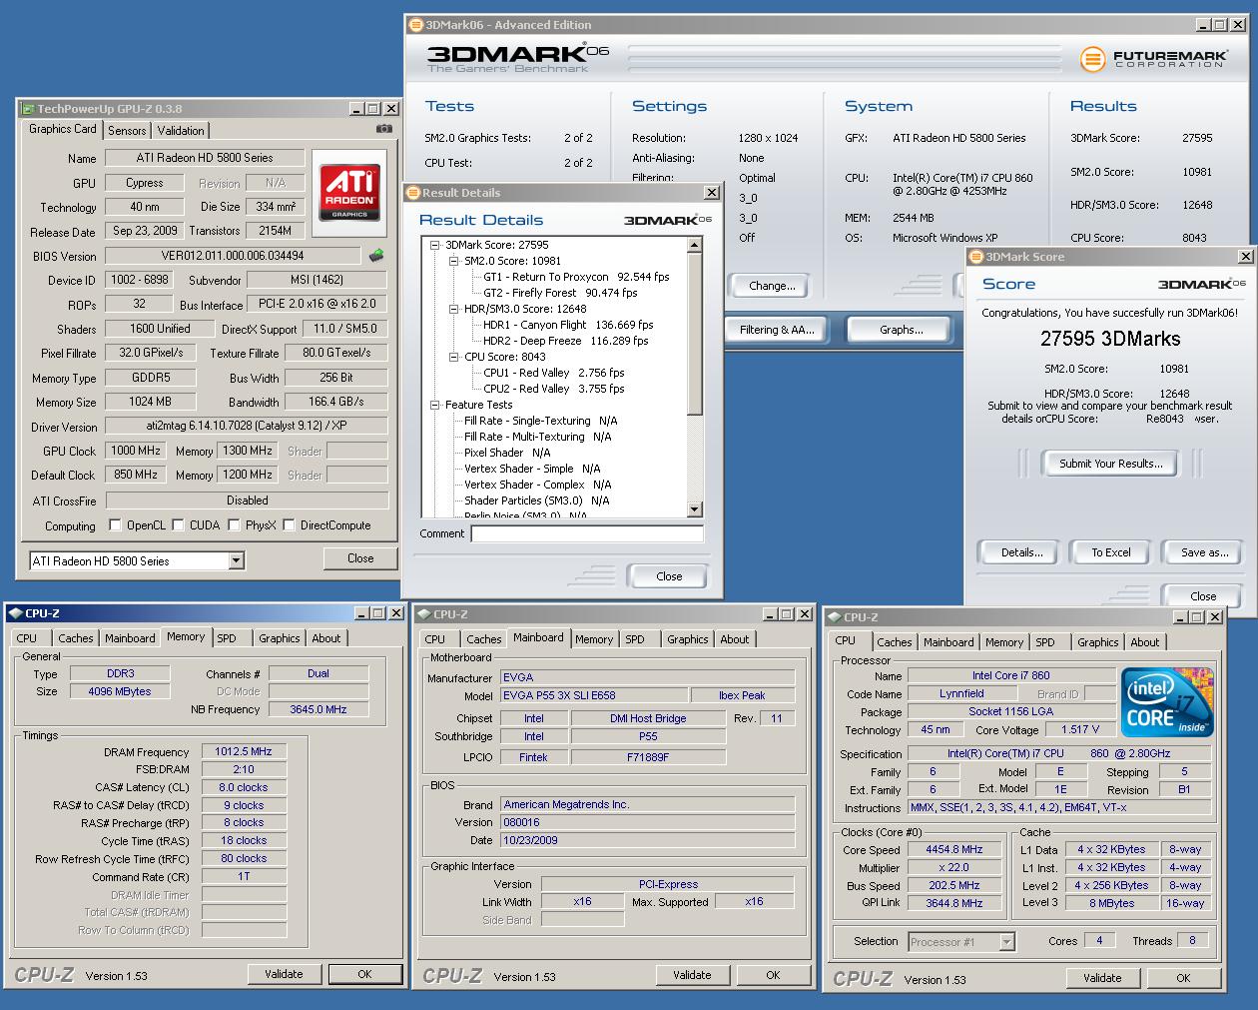Click the Driver Version ati2mtag field
This screenshot has height=1010, width=1258.
coord(248,427)
